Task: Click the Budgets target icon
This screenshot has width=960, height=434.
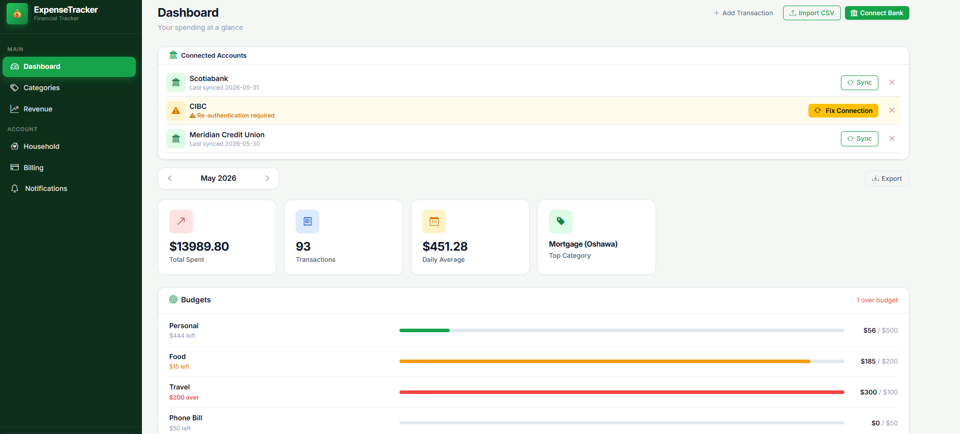Action: [173, 299]
